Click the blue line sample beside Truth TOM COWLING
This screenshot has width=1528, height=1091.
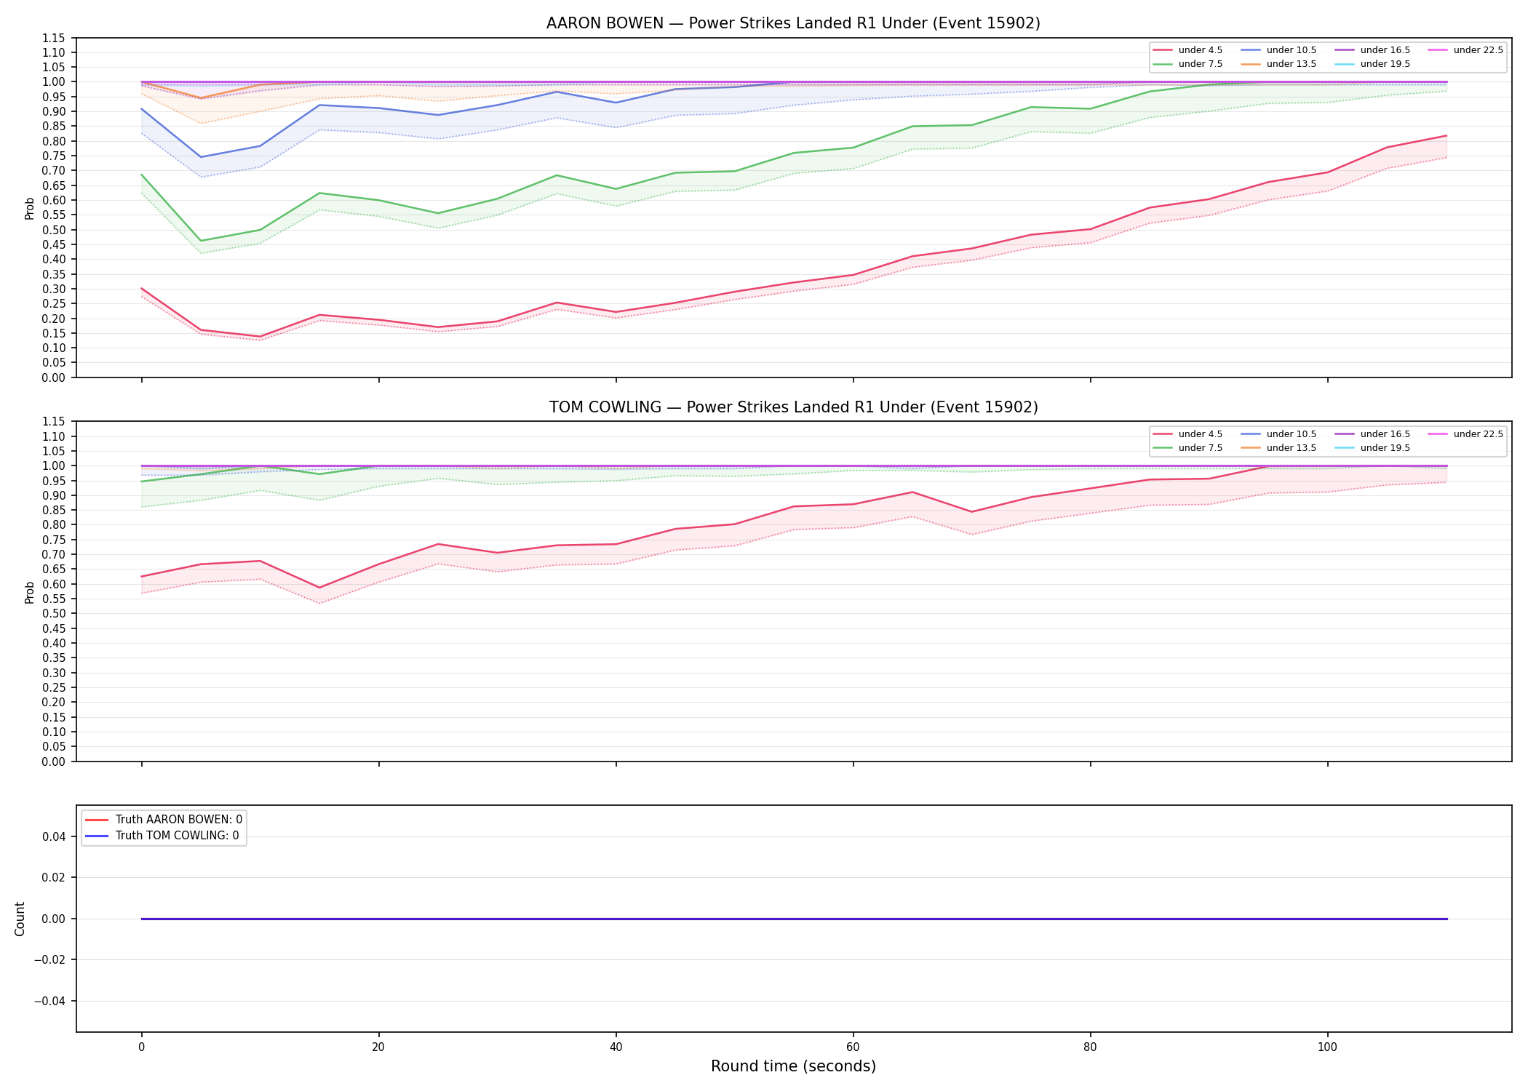[x=97, y=836]
